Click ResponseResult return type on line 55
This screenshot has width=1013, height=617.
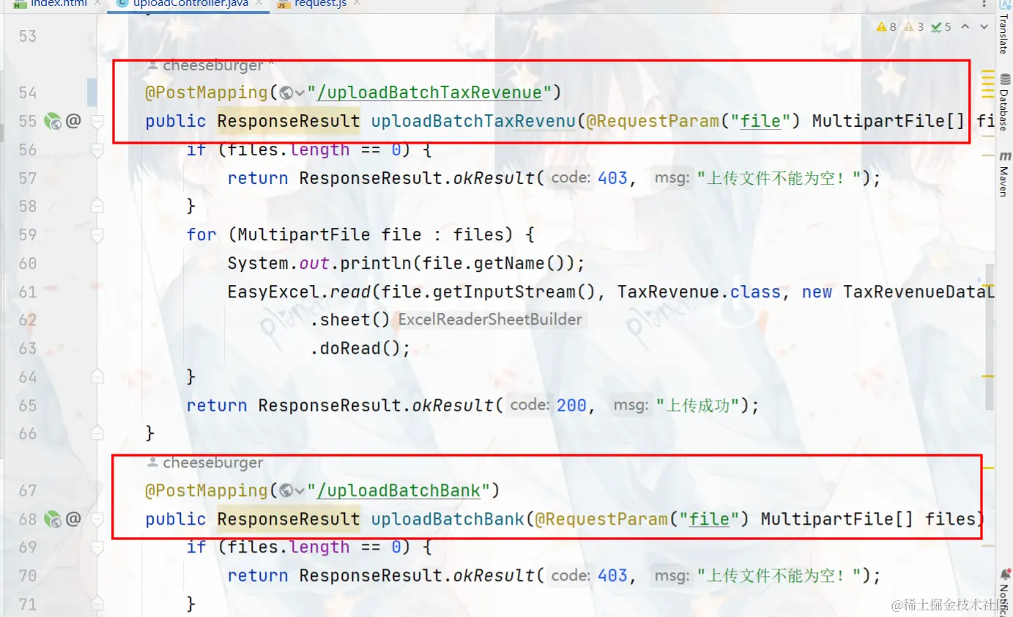point(289,121)
